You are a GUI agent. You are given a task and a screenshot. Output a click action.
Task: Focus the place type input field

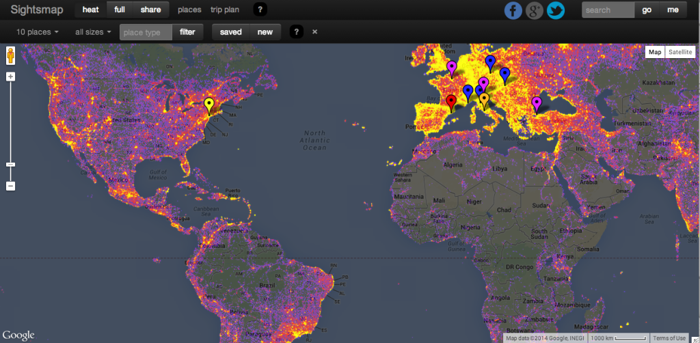point(146,32)
